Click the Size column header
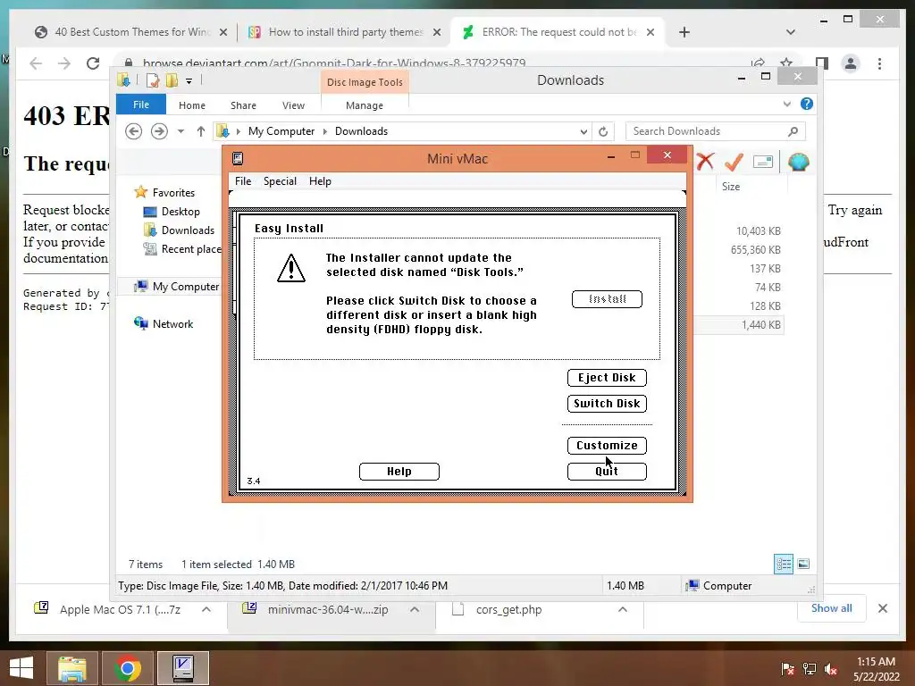The width and height of the screenshot is (915, 686). pos(731,187)
